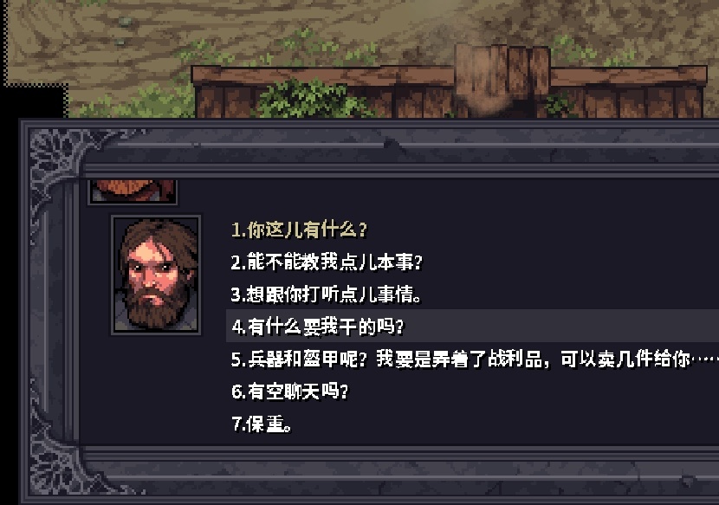The image size is (719, 505).
Task: Choose option 2 能不能教我点儿本事?
Action: click(x=326, y=262)
